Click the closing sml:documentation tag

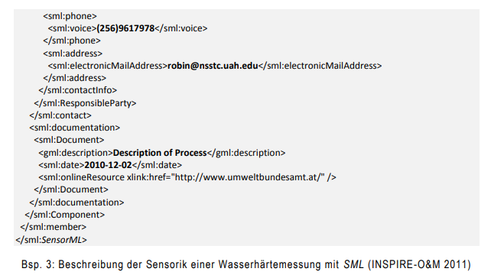pyautogui.click(x=76, y=202)
